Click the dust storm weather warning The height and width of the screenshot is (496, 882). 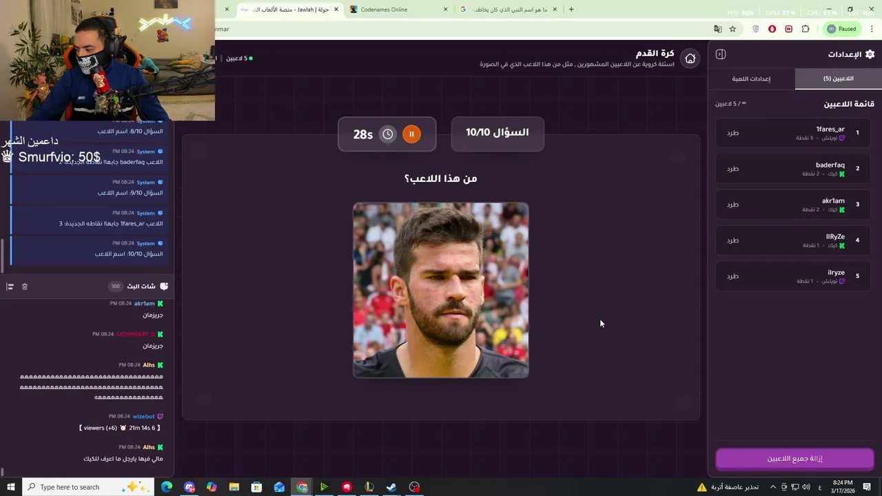[x=728, y=487]
